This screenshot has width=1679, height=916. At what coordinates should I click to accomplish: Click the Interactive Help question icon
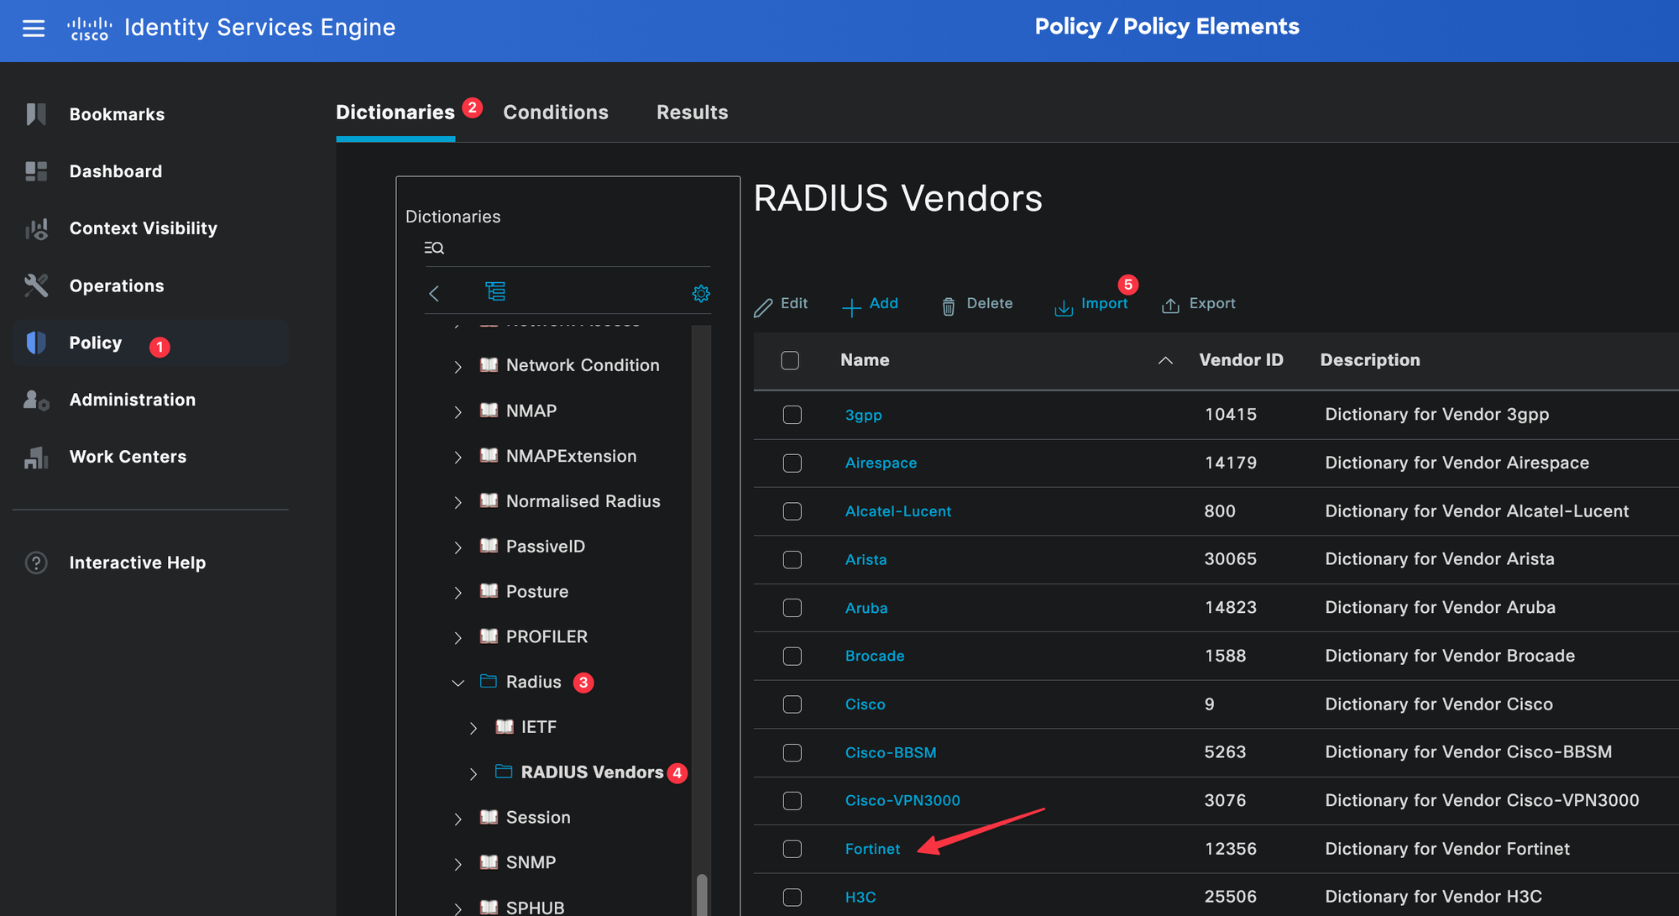pyautogui.click(x=36, y=563)
